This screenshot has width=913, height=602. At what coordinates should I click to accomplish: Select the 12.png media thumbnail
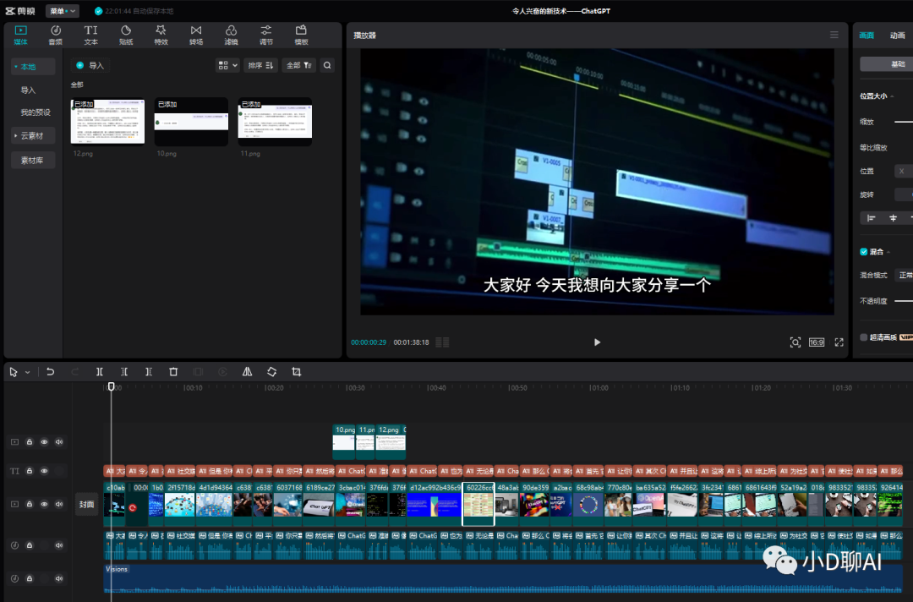(x=107, y=121)
